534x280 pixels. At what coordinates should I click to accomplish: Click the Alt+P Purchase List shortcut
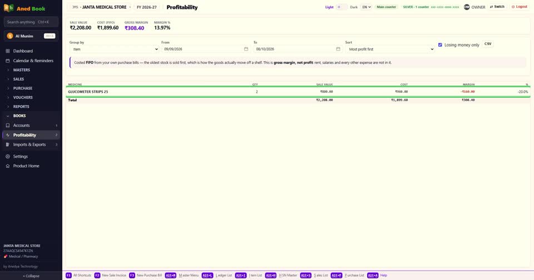pyautogui.click(x=347, y=275)
